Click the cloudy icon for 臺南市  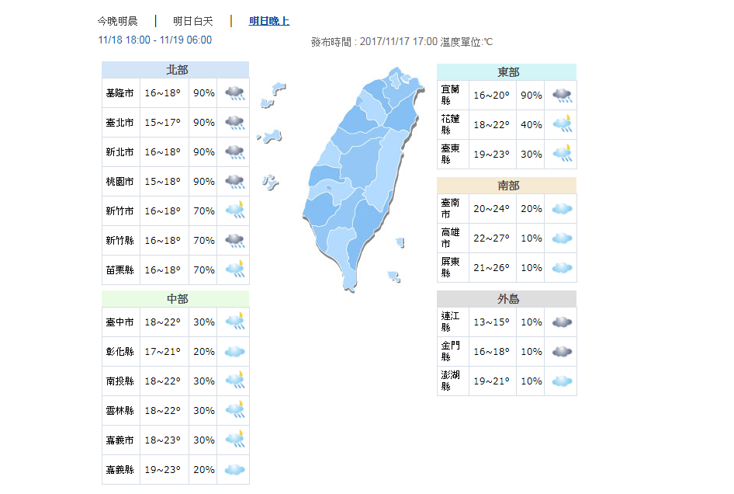tap(562, 209)
